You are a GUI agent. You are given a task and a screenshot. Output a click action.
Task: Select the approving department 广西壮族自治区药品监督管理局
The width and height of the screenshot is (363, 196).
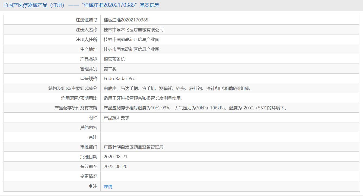pyautogui.click(x=134, y=147)
